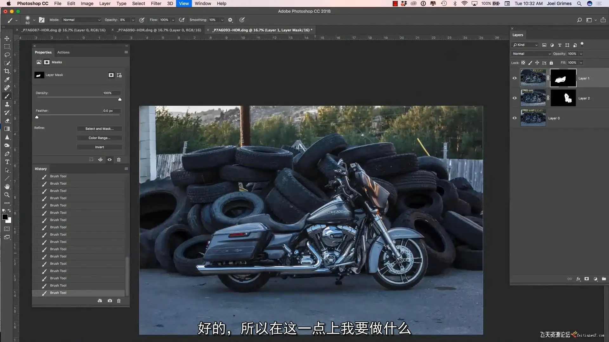
Task: Open the Filter menu
Action: 156,3
